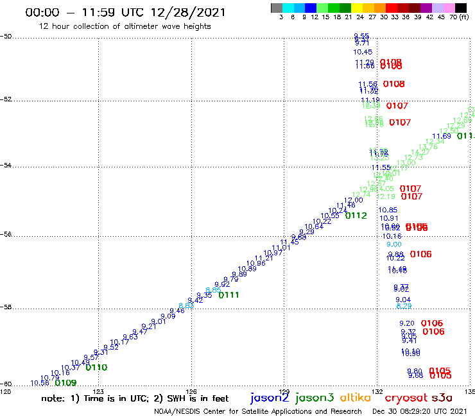Screen dimensions: 475x417
Task: Click the 'cryosat' satellite legend label
Action: [406, 398]
